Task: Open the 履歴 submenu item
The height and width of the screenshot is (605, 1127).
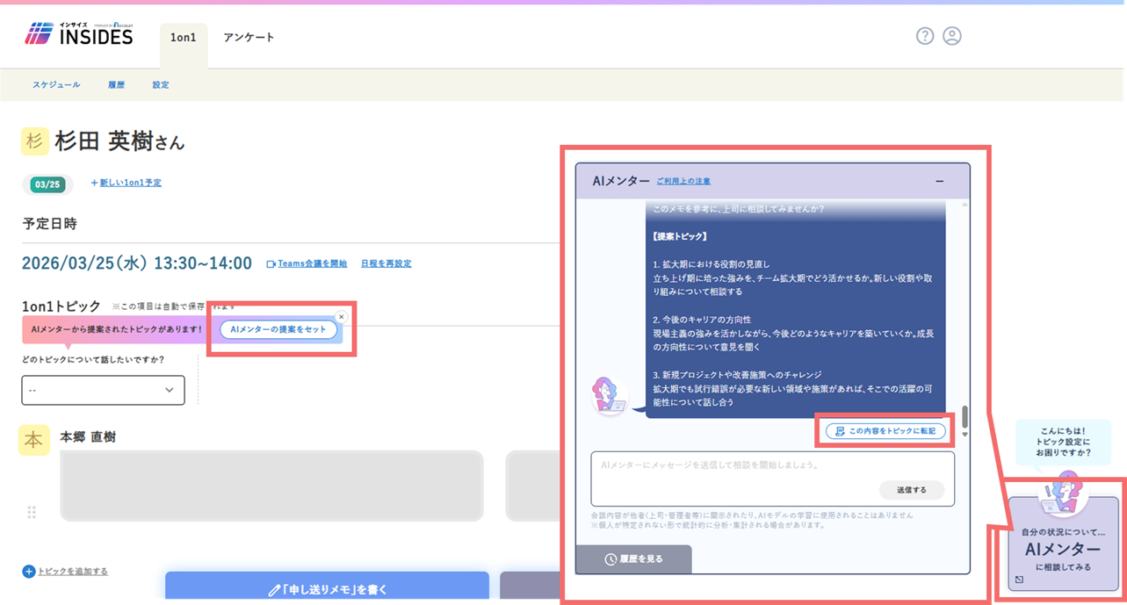Action: (116, 85)
